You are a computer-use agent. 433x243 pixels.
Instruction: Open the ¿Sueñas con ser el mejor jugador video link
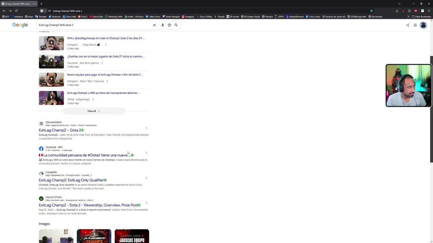coord(106,56)
